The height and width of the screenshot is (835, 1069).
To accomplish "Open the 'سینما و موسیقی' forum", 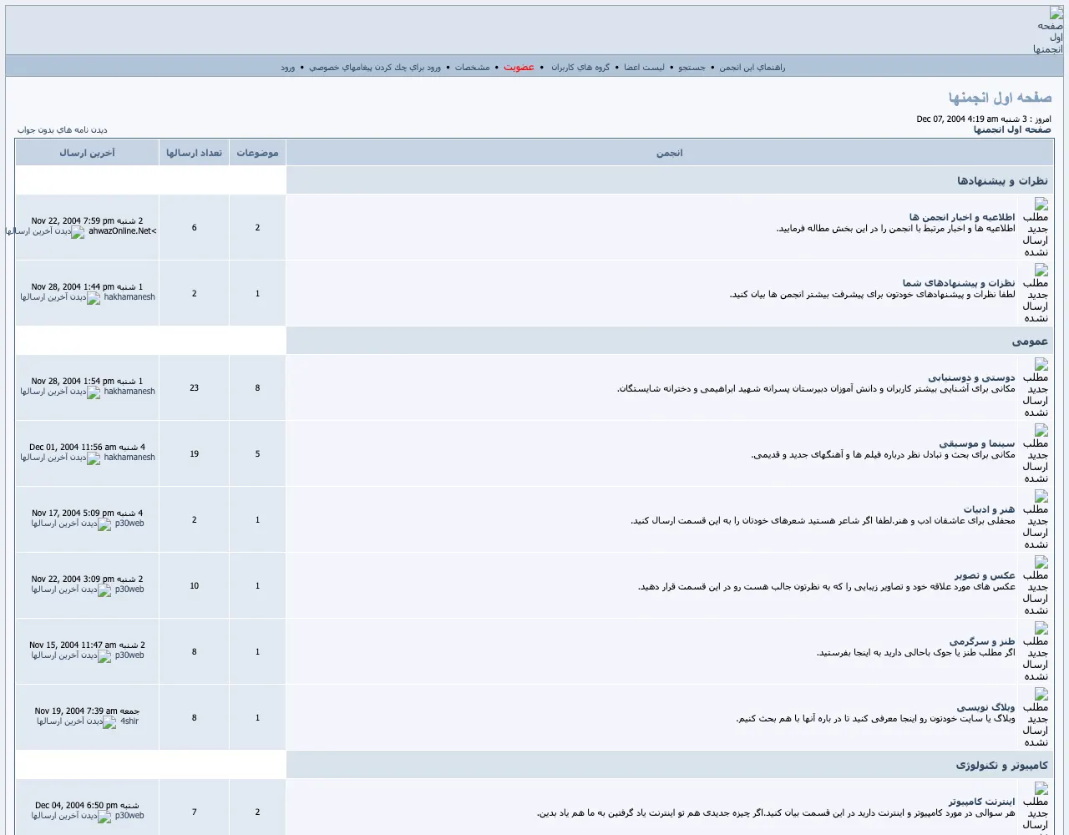I will click(x=977, y=443).
